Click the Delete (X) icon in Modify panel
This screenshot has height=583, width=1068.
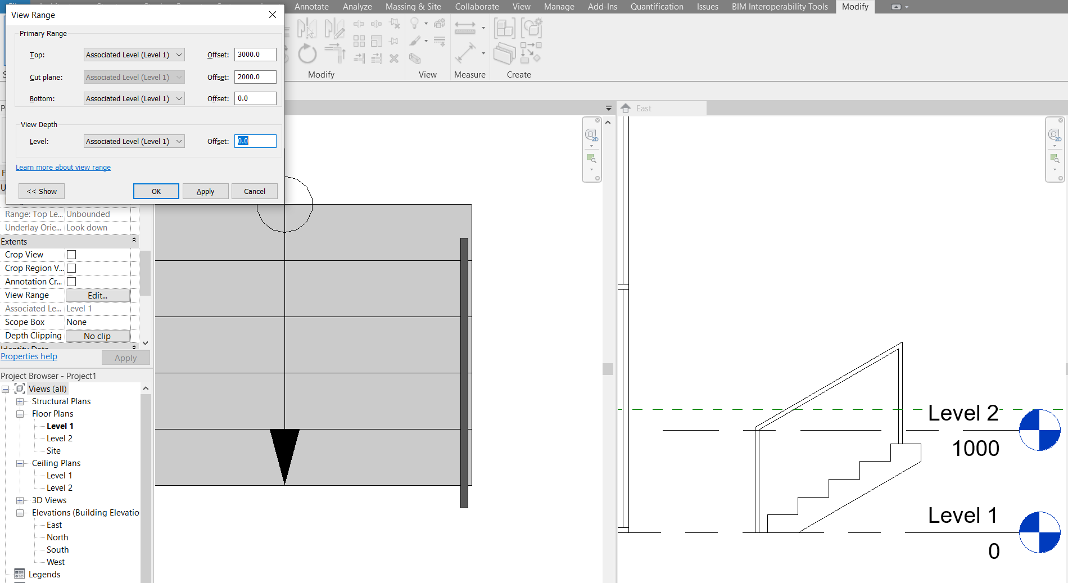[393, 59]
